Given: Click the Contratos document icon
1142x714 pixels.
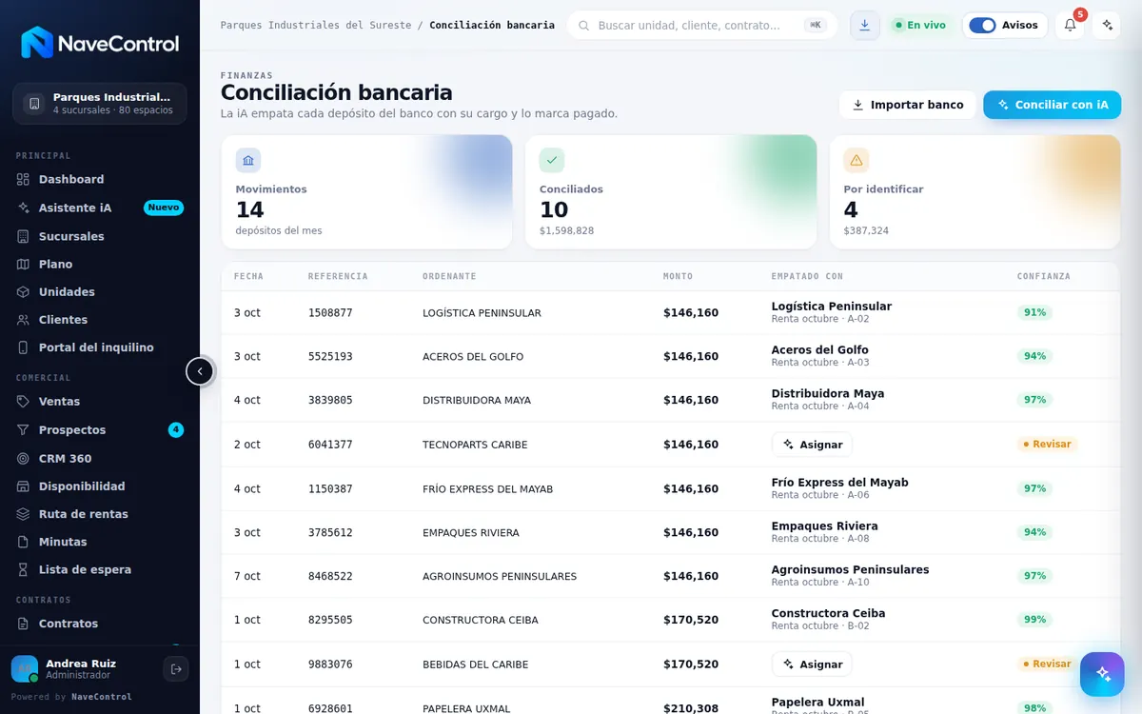Looking at the screenshot, I should click(24, 624).
